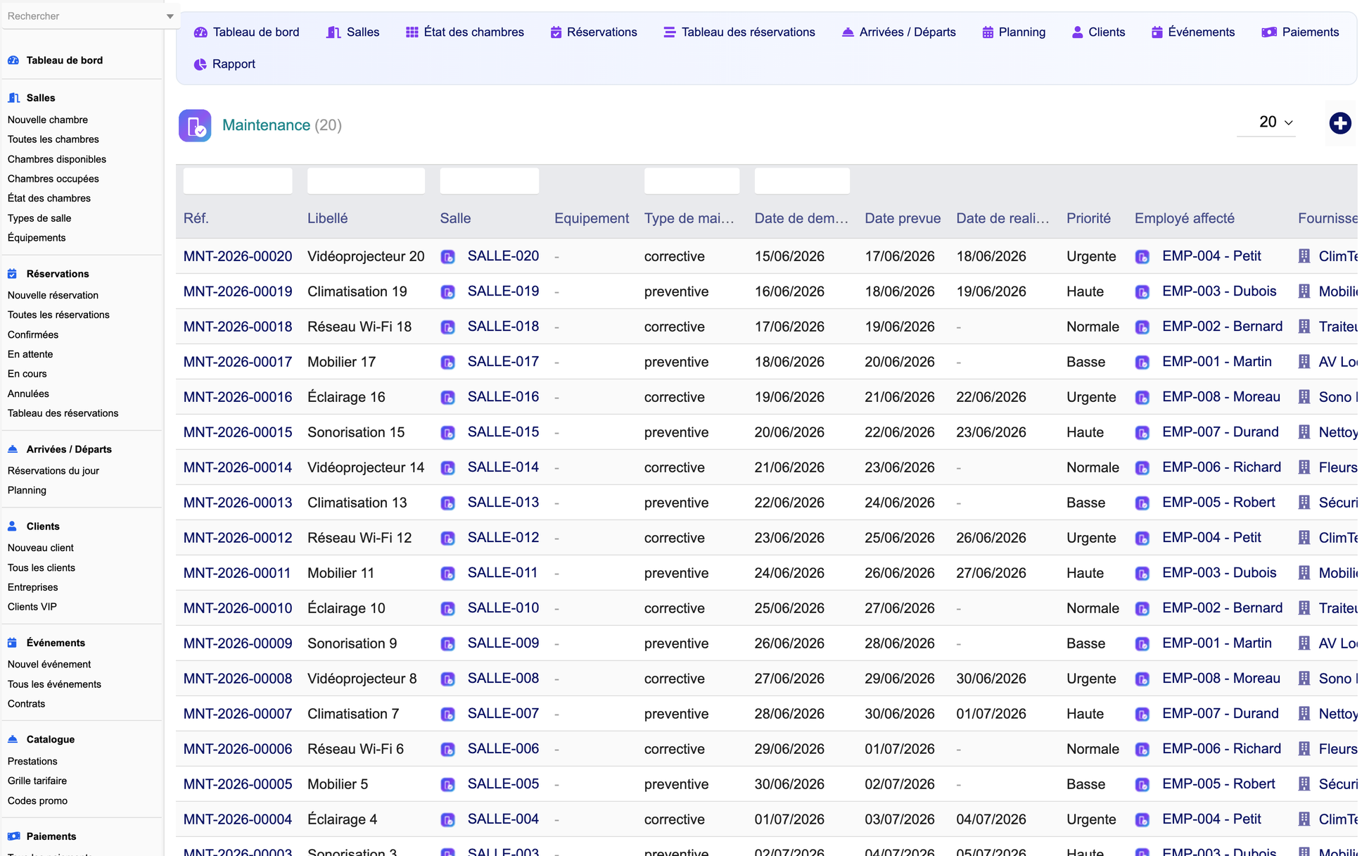Click employee icon beside EMP-004 - Petit in row MNT-2026-00020
1369x856 pixels.
(x=1142, y=257)
